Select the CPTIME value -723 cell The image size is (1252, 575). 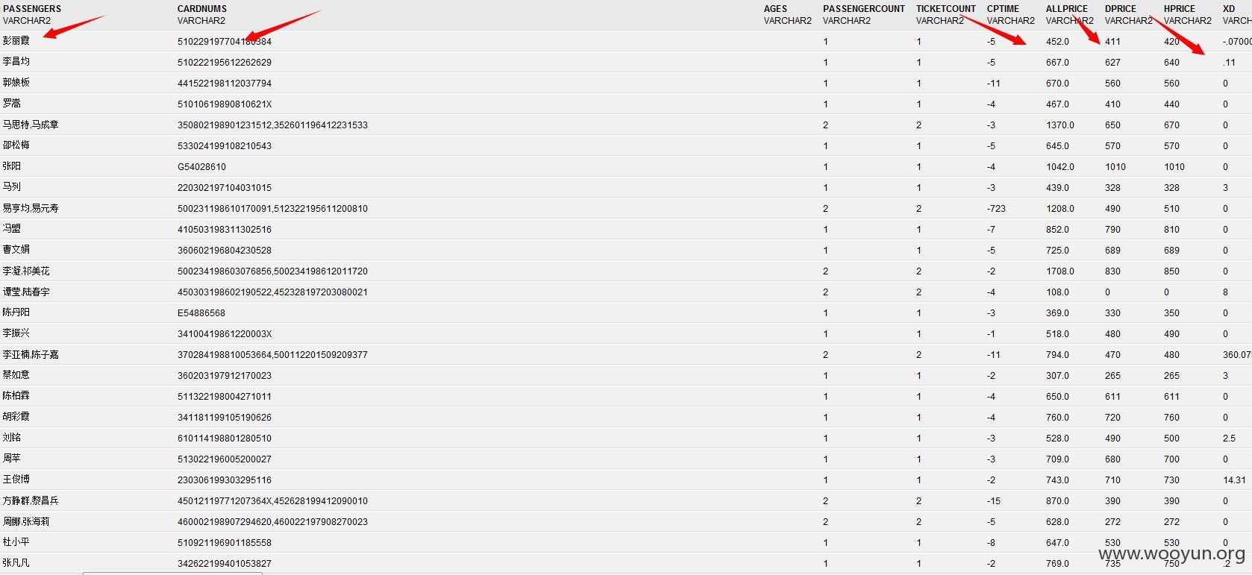[x=996, y=209]
